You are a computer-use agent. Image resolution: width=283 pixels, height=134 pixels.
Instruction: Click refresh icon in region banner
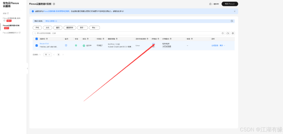(x=232, y=21)
